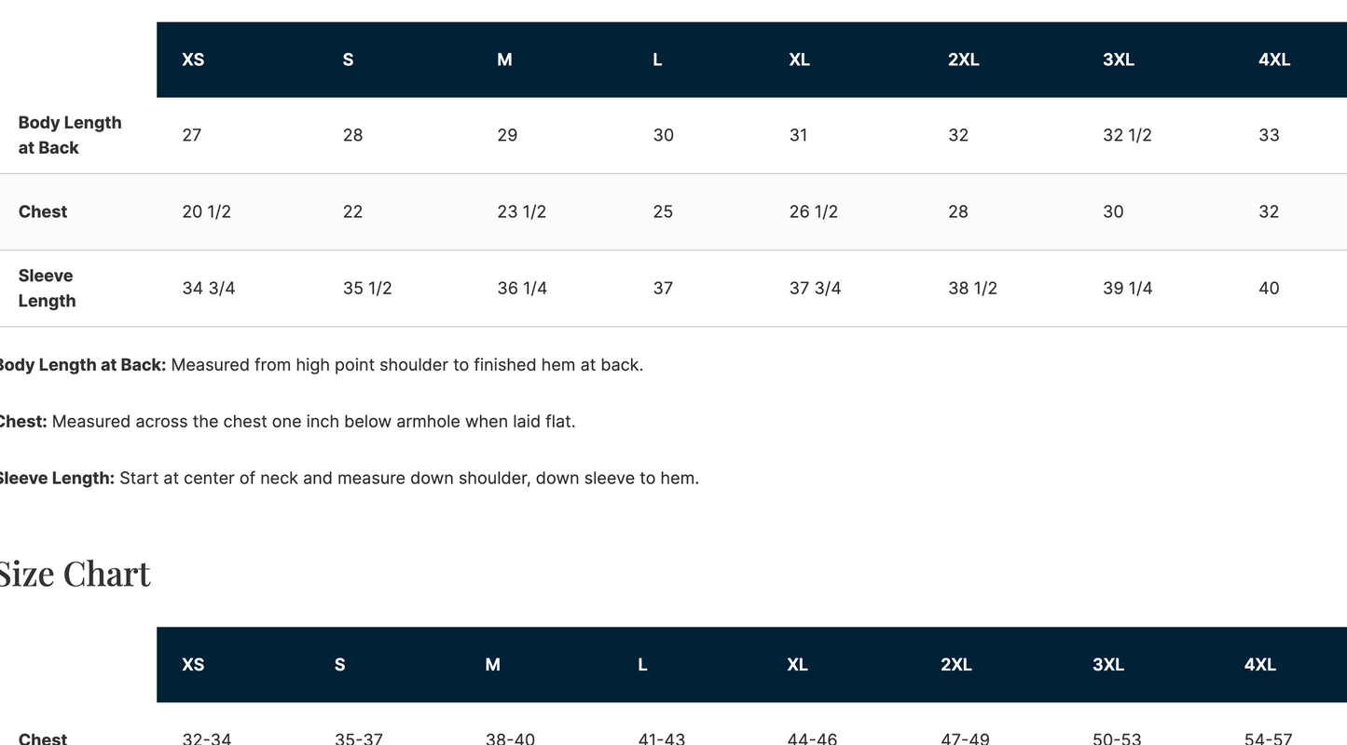
Task: Select the 4XL header in the top table
Action: tap(1274, 60)
